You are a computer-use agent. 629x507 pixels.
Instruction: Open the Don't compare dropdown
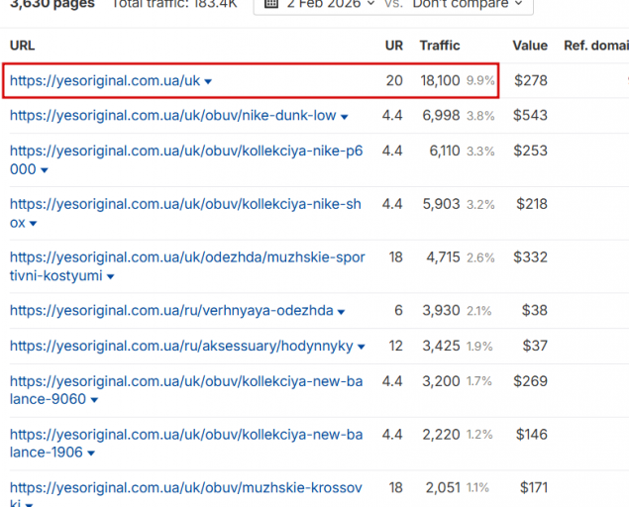tap(468, 4)
